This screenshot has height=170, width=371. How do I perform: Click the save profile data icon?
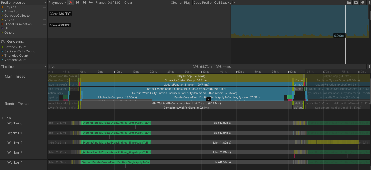[x=355, y=2]
